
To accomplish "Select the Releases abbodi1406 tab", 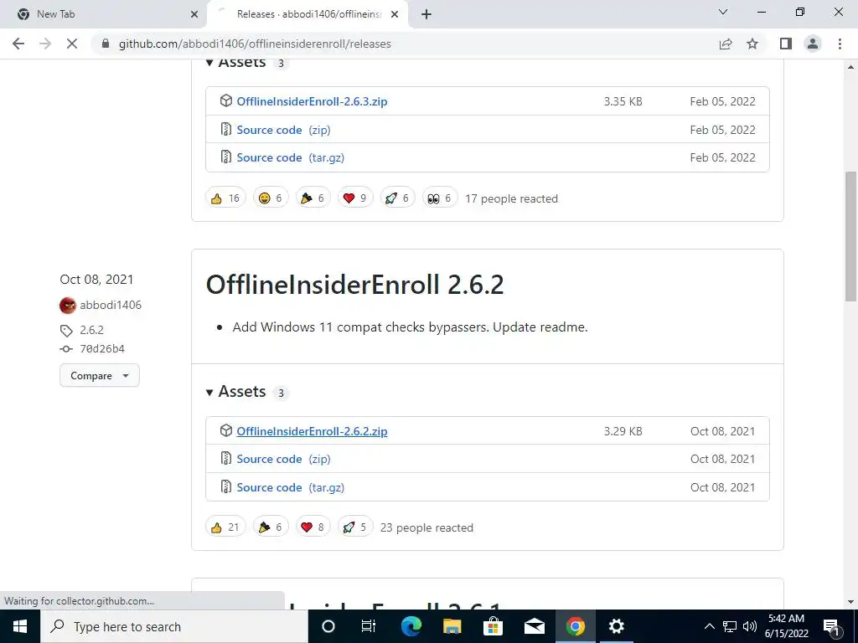I will coord(308,14).
